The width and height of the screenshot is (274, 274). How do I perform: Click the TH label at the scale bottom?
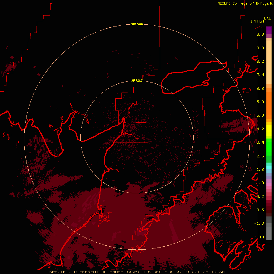262,237
